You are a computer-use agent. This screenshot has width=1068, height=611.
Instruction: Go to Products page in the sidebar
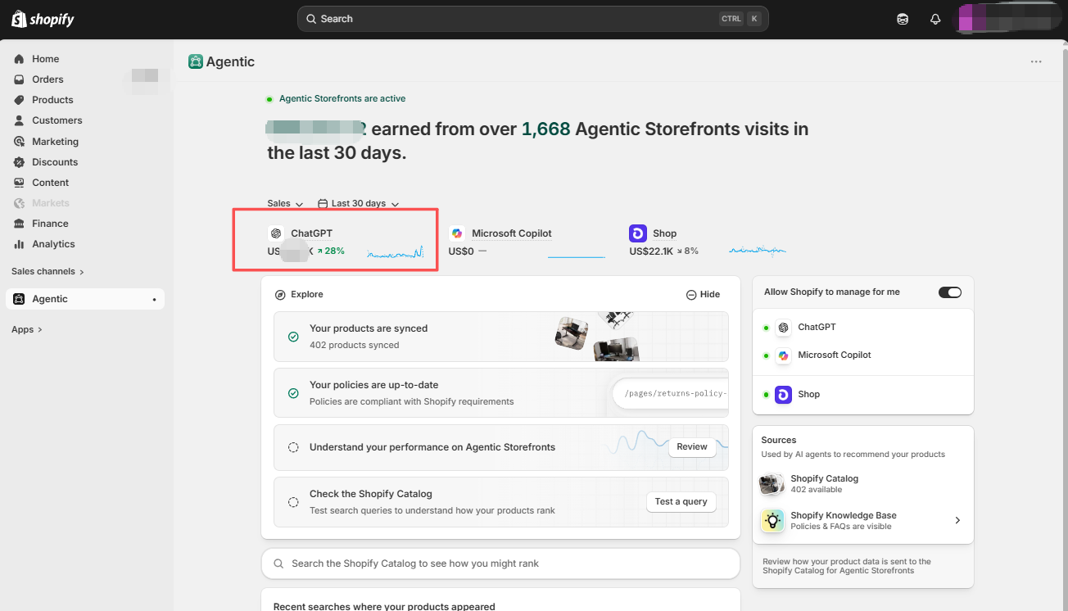pos(52,100)
